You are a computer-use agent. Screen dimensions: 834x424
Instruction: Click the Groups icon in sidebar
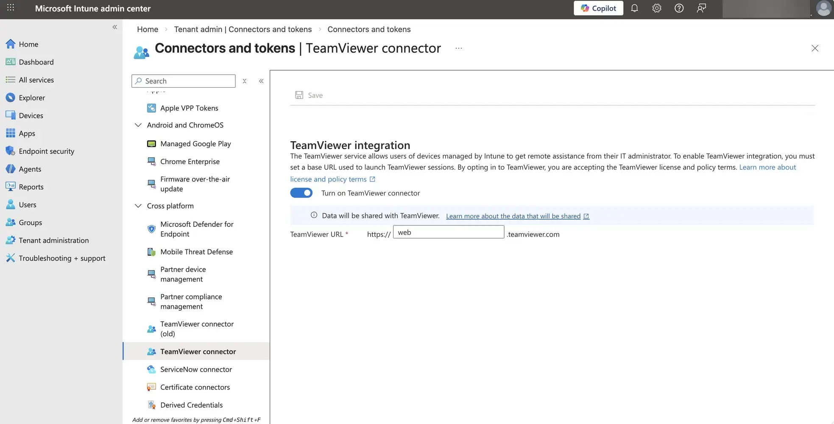tap(10, 222)
